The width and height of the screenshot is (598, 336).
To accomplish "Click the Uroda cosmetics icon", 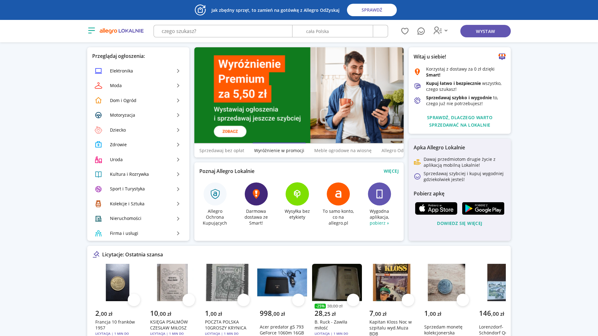I will pyautogui.click(x=98, y=160).
